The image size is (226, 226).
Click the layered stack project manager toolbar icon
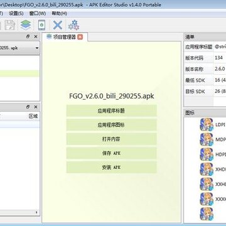click(x=26, y=25)
